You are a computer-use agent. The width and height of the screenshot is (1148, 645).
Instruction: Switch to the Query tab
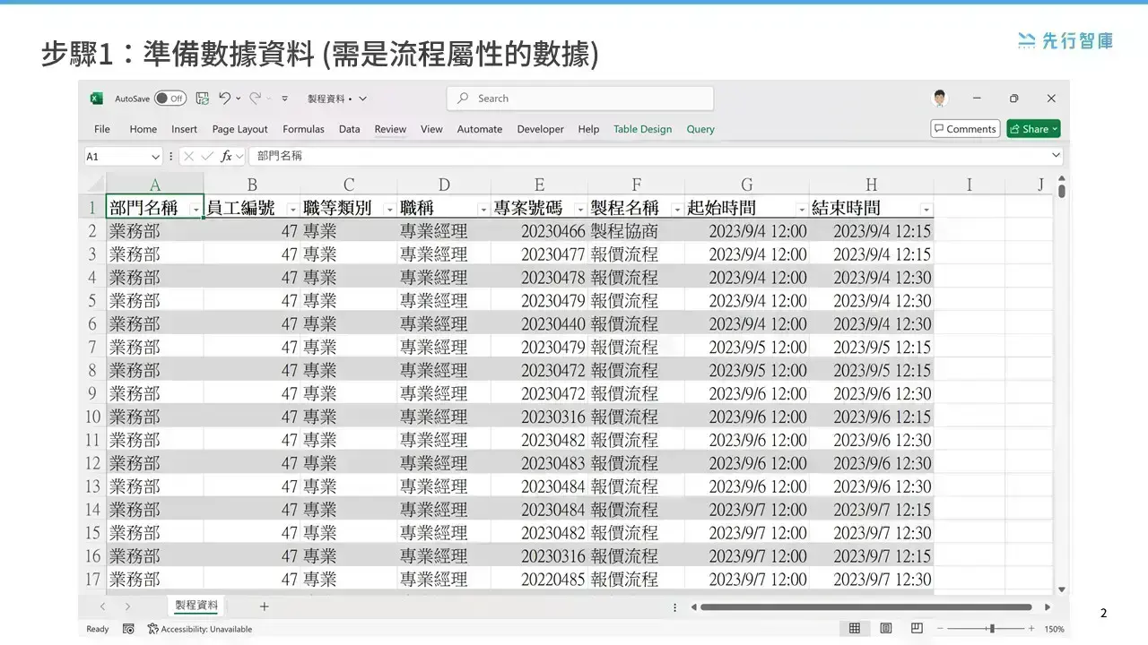click(x=700, y=129)
